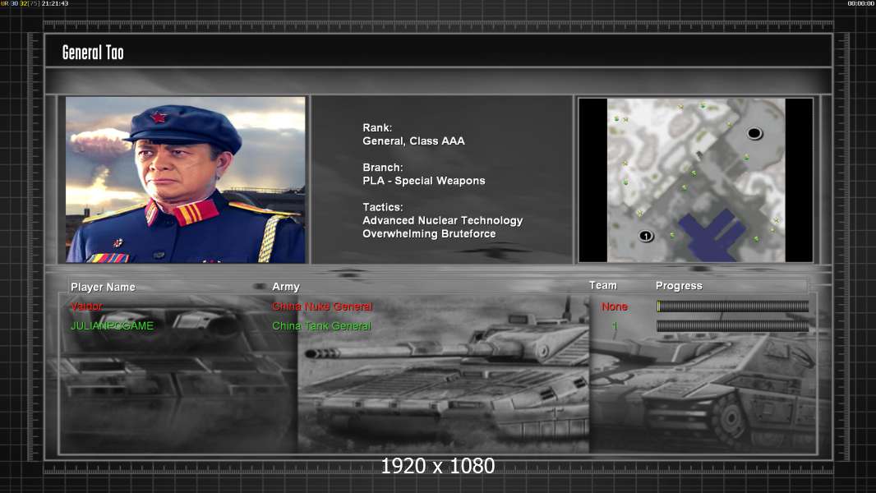This screenshot has height=493, width=876.
Task: Click the minimap preview thumbnail
Action: tap(695, 180)
